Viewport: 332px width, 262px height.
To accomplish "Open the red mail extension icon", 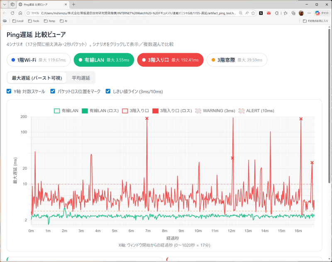I will [x=269, y=13].
